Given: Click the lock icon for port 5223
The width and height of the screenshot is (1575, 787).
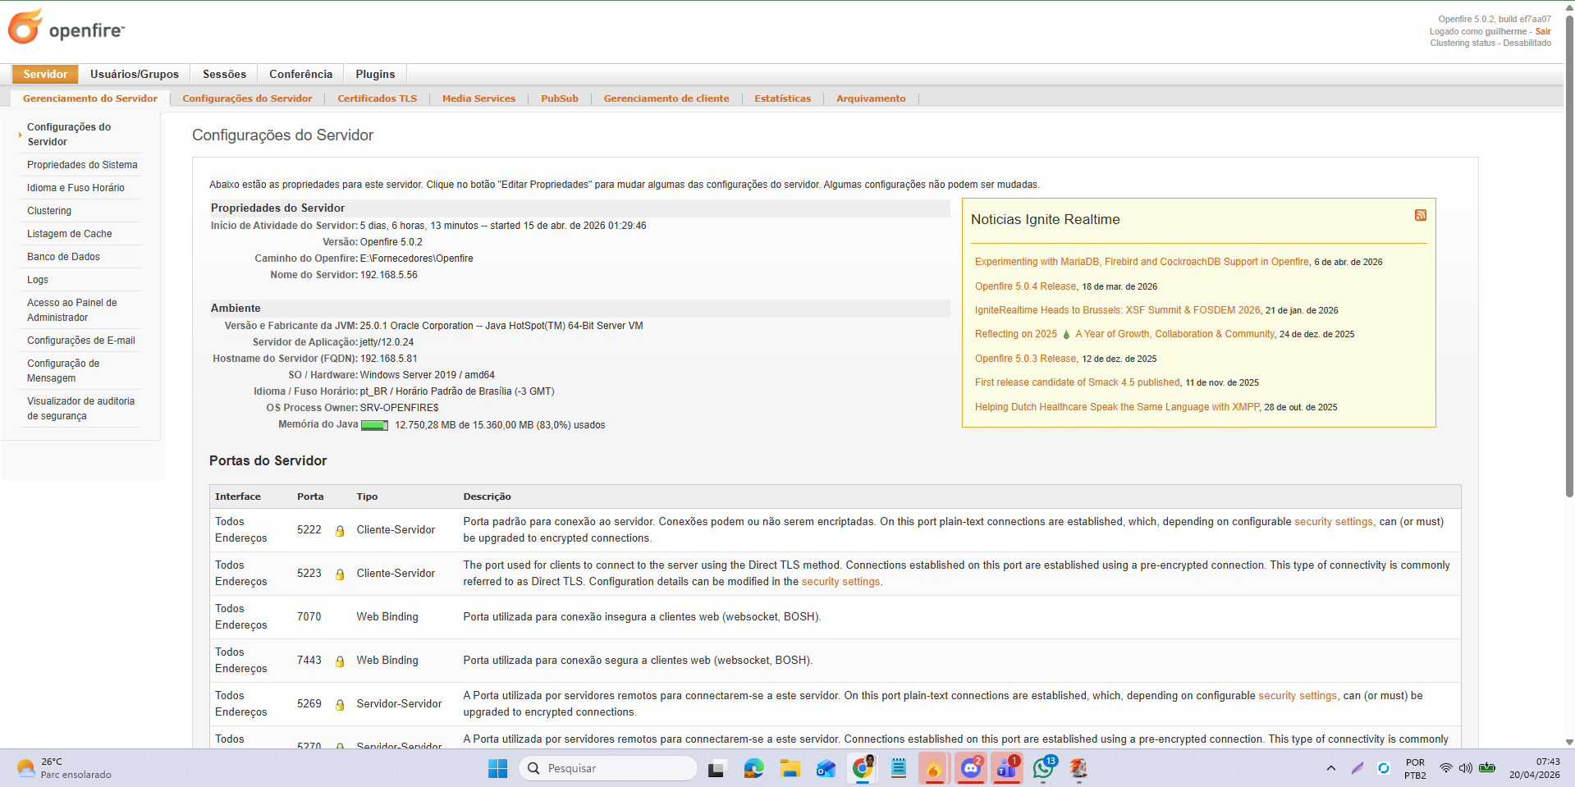Looking at the screenshot, I should click(340, 574).
